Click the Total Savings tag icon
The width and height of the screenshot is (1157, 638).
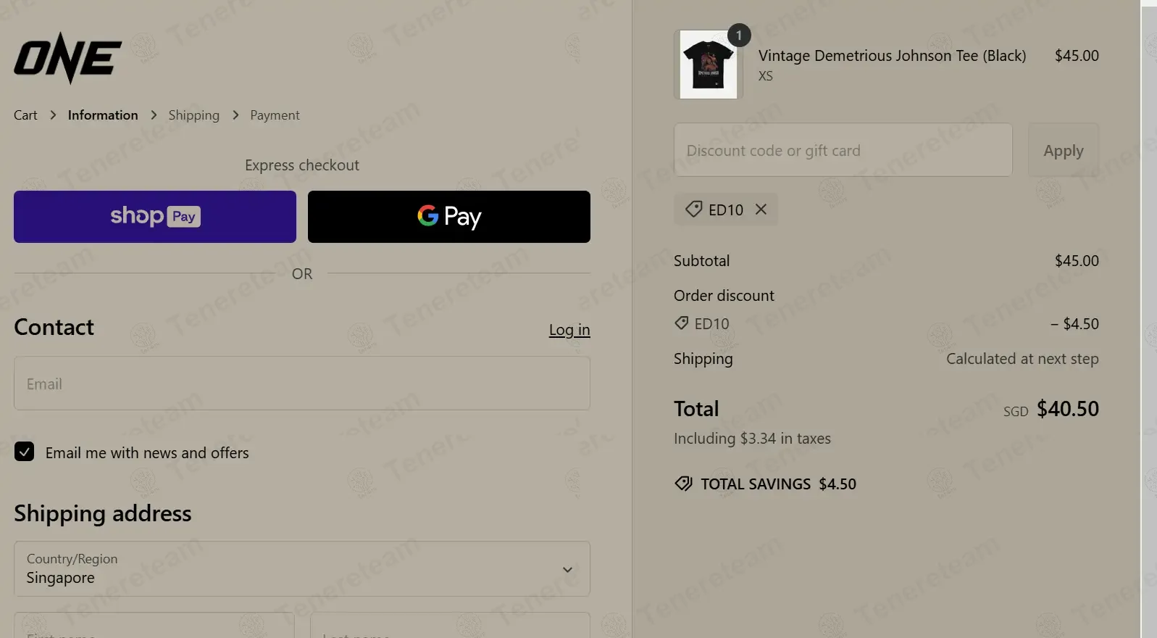coord(683,484)
